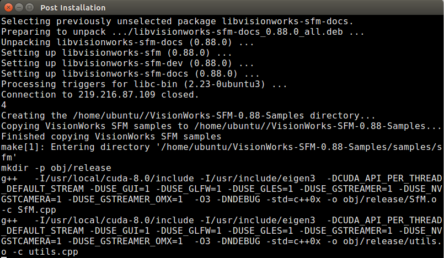Click the 'Preparing to unpack' line

click(x=183, y=31)
